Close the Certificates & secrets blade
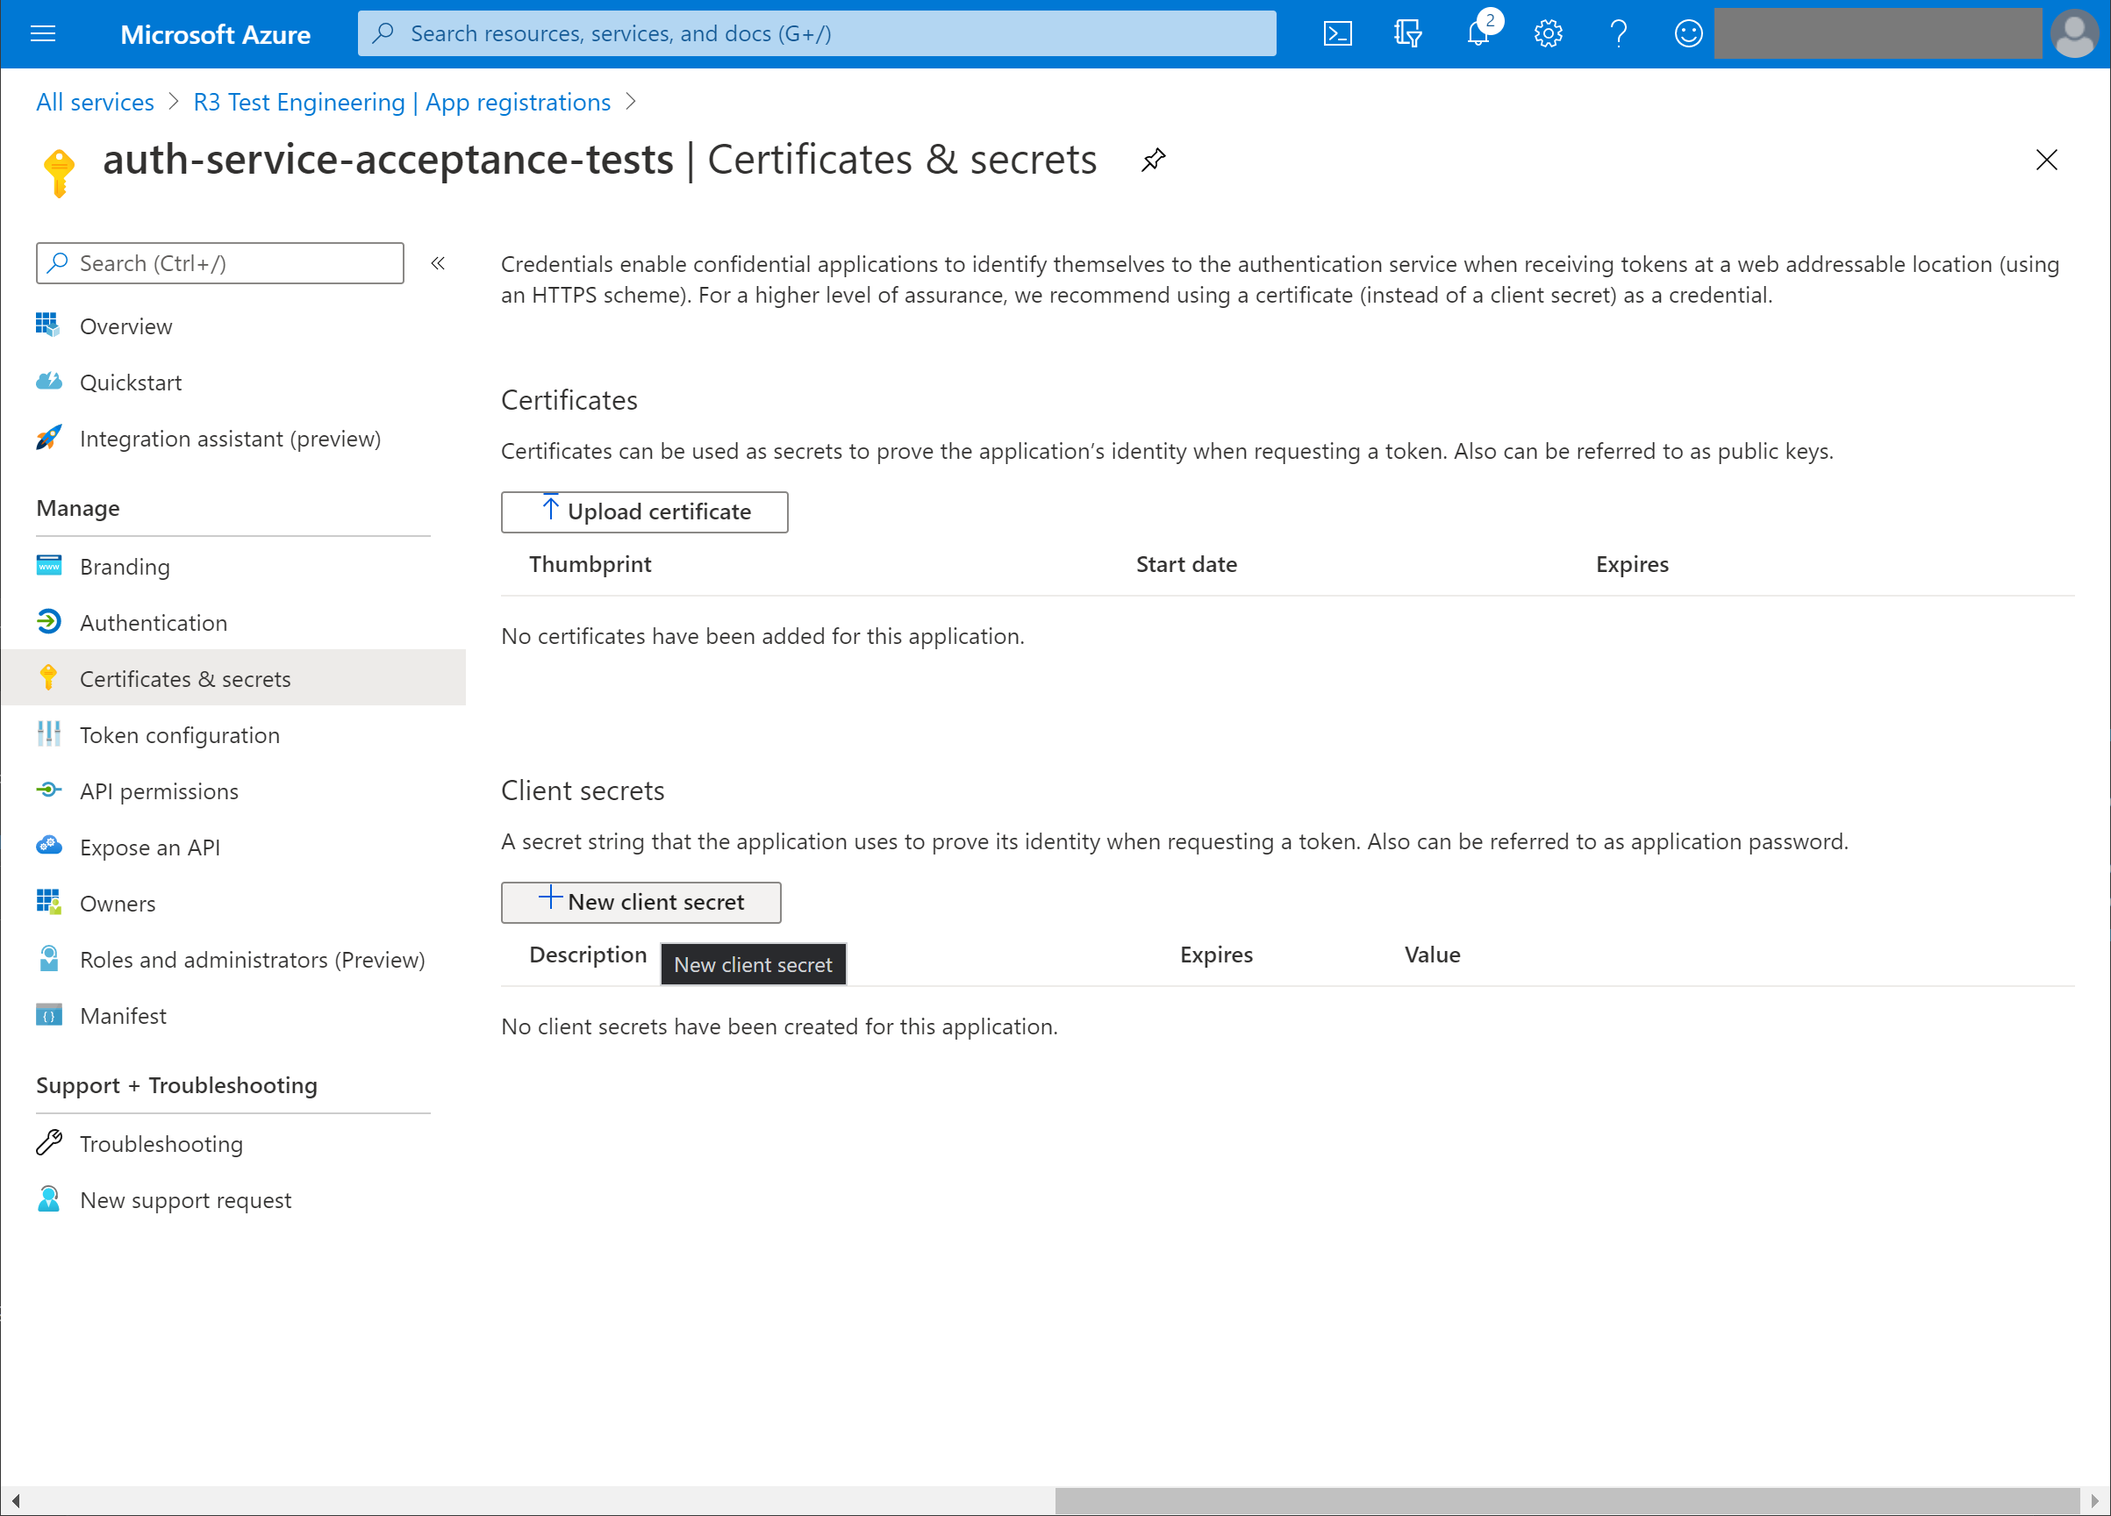This screenshot has height=1516, width=2111. (2046, 160)
